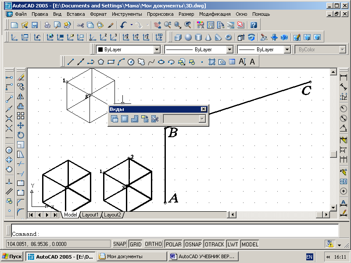351x263 pixels.
Task: Open the Правка menu
Action: pos(39,14)
